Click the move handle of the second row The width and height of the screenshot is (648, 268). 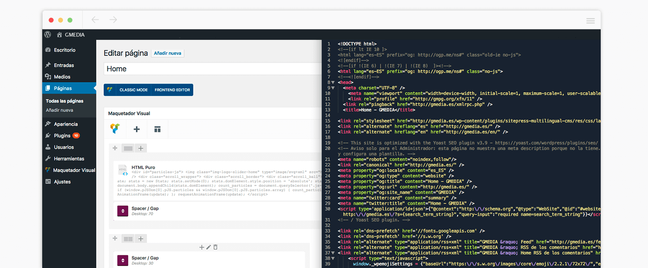[115, 239]
